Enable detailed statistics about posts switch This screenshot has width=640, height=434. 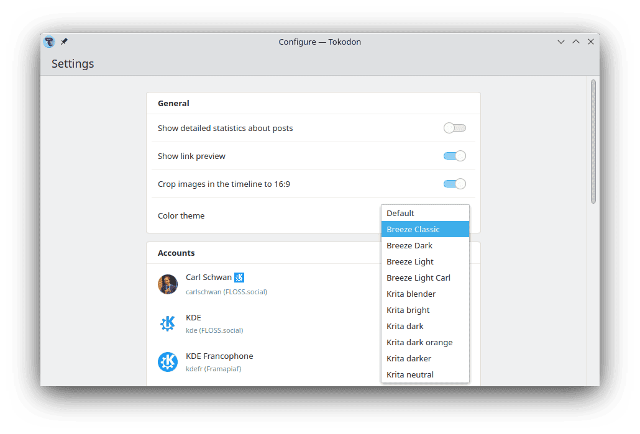[454, 128]
